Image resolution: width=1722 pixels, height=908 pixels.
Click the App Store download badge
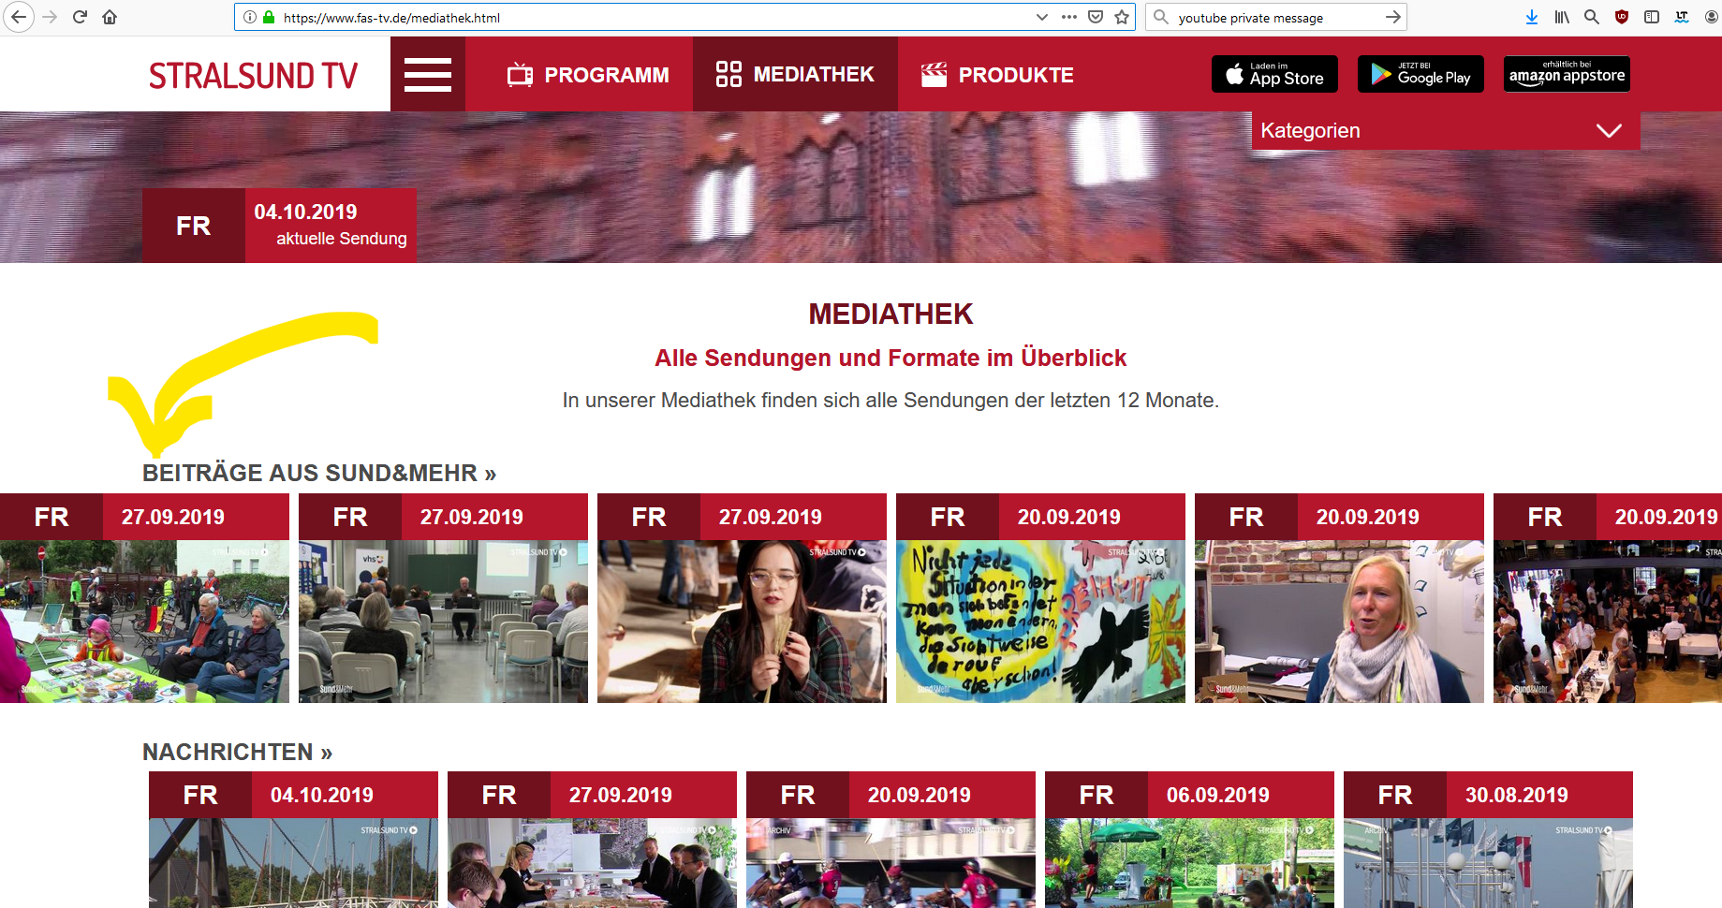point(1274,74)
